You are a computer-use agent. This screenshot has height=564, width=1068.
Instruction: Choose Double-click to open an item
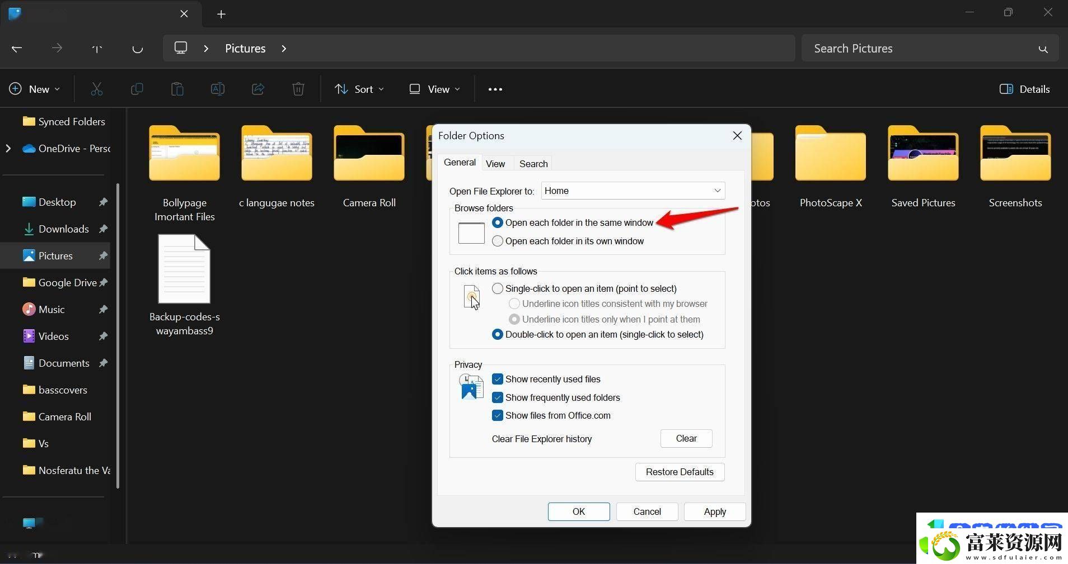(x=597, y=334)
